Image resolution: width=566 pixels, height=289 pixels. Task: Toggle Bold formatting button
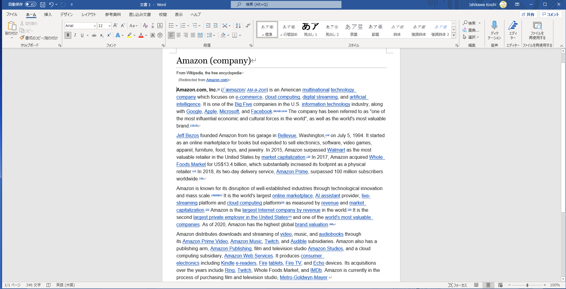pos(68,35)
